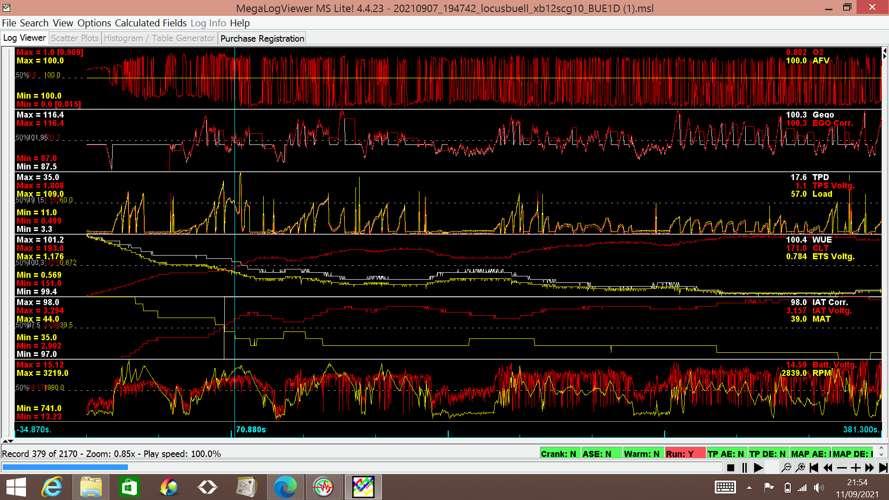Viewport: 889px width, 500px height.
Task: Open the Purchase Registration tab
Action: tap(262, 38)
